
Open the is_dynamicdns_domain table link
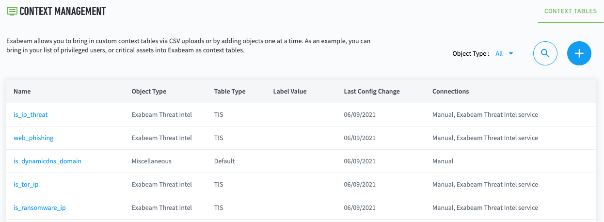point(48,161)
